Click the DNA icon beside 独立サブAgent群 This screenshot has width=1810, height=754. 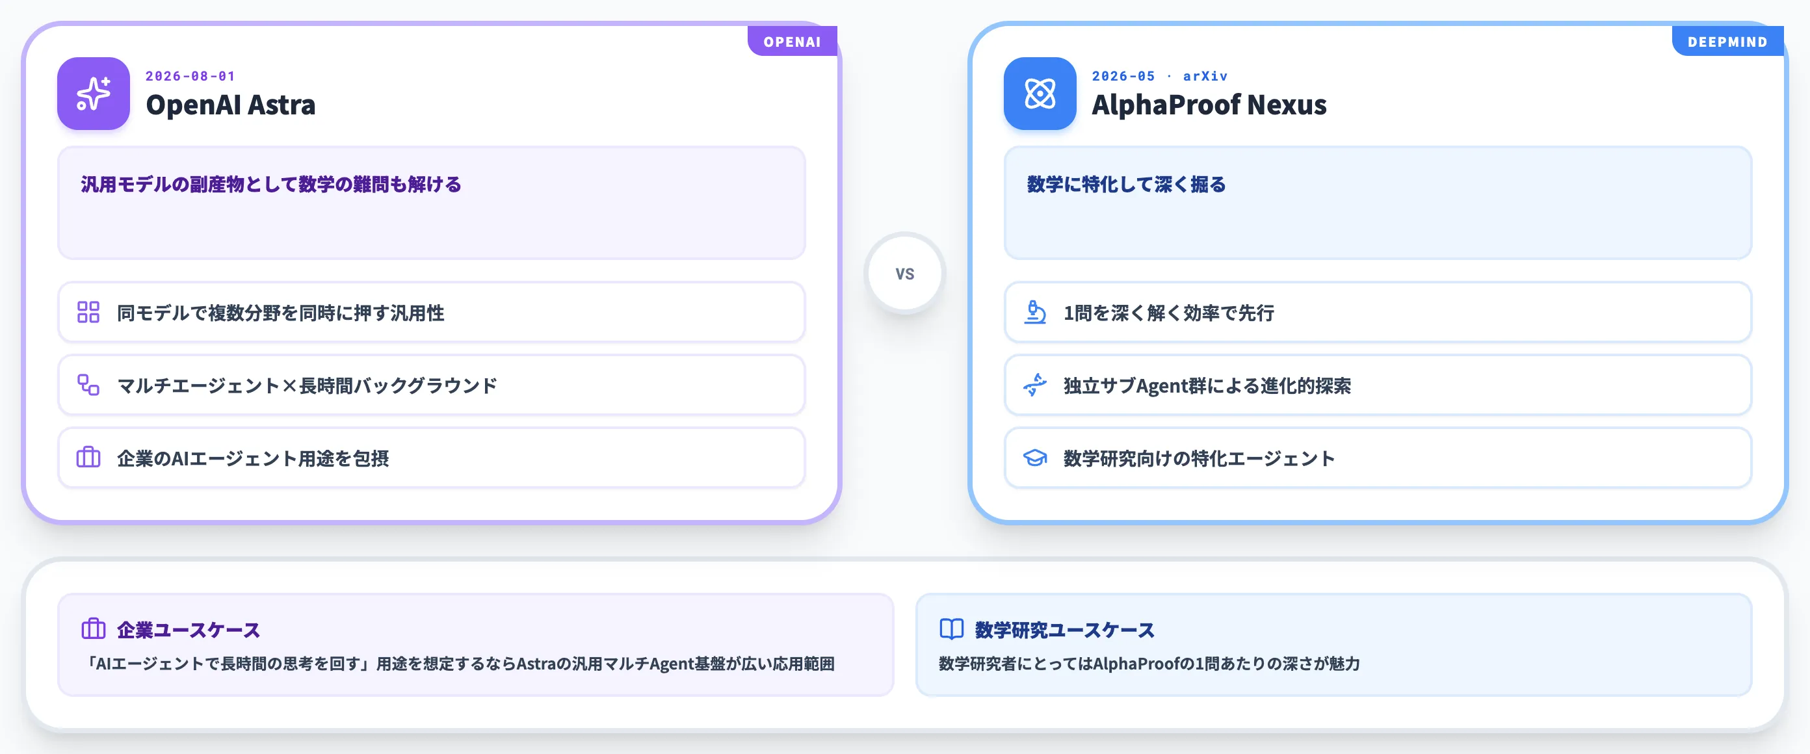click(x=1035, y=385)
